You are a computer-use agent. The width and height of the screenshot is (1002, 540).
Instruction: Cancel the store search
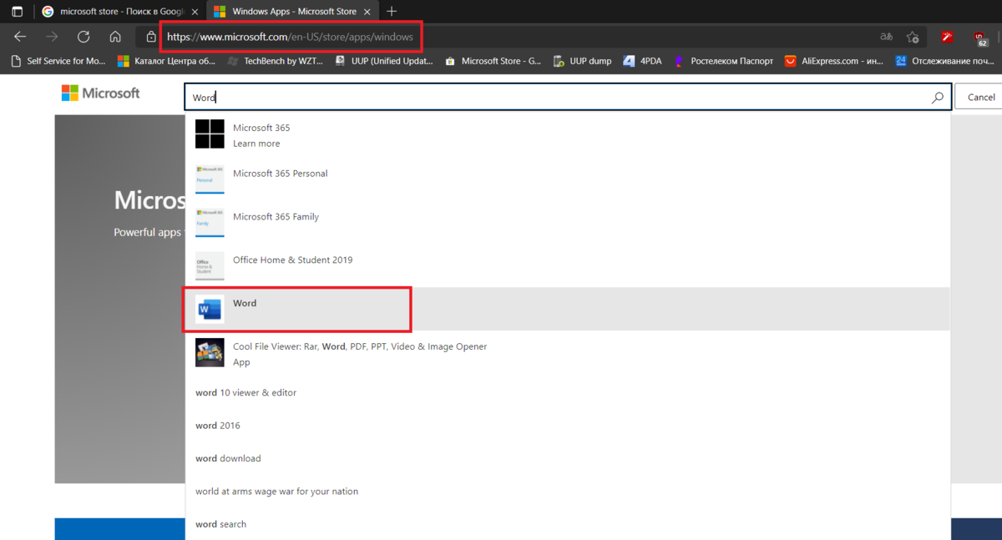[x=980, y=97]
